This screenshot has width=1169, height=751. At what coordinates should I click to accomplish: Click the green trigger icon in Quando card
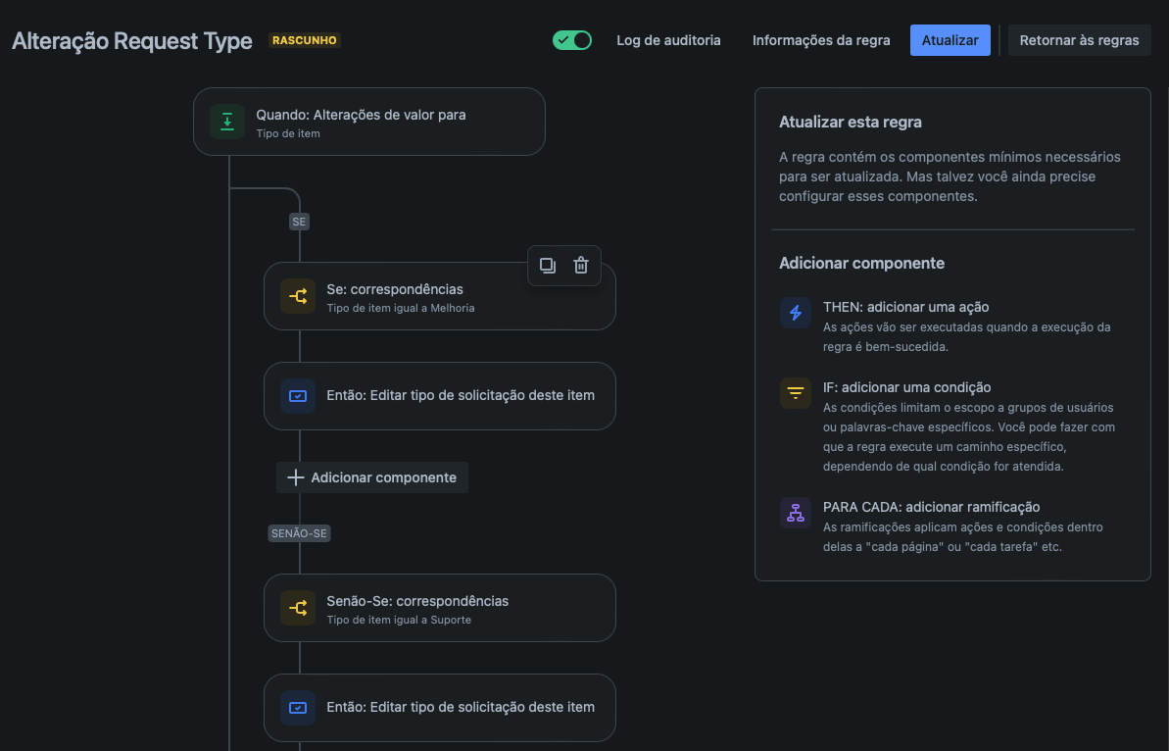click(x=227, y=122)
